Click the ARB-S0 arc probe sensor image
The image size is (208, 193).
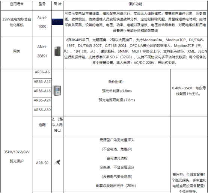[57, 162]
